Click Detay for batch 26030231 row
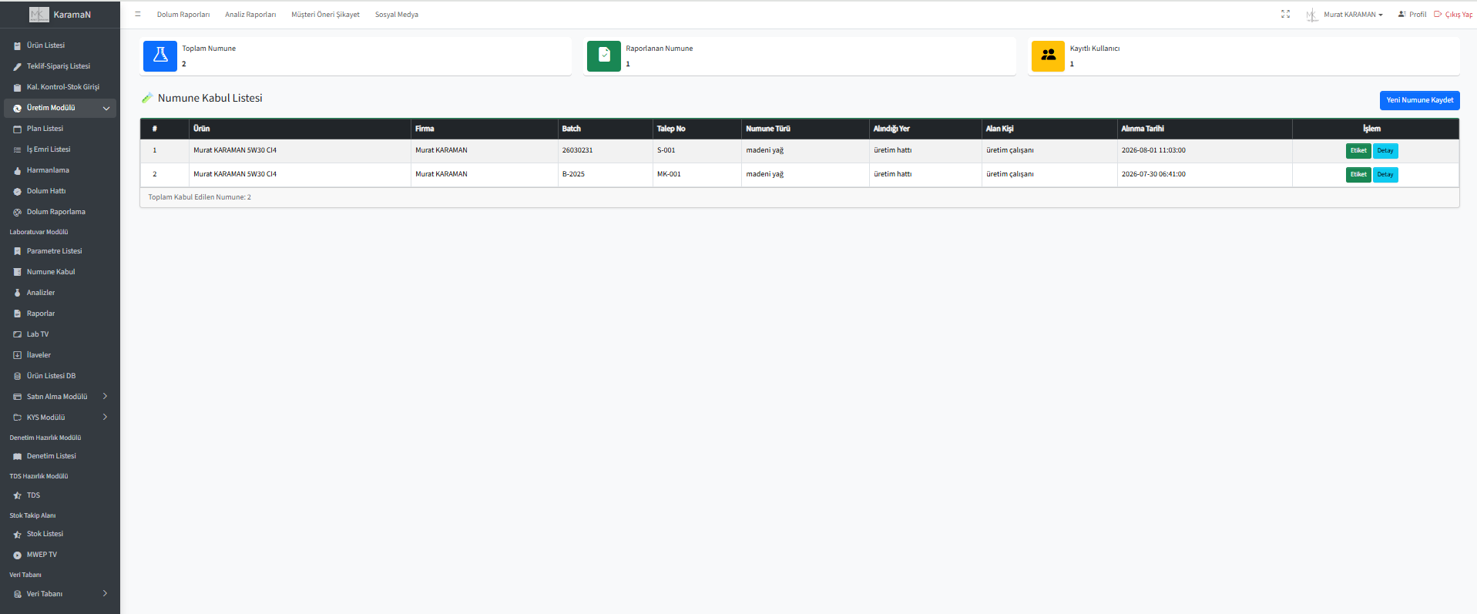The width and height of the screenshot is (1477, 614). (x=1385, y=151)
